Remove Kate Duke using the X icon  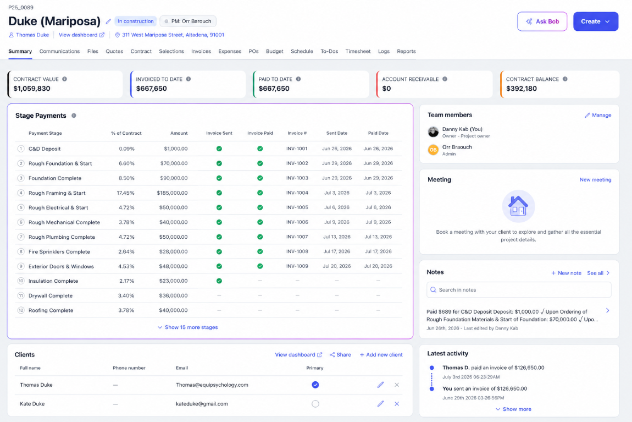(397, 403)
